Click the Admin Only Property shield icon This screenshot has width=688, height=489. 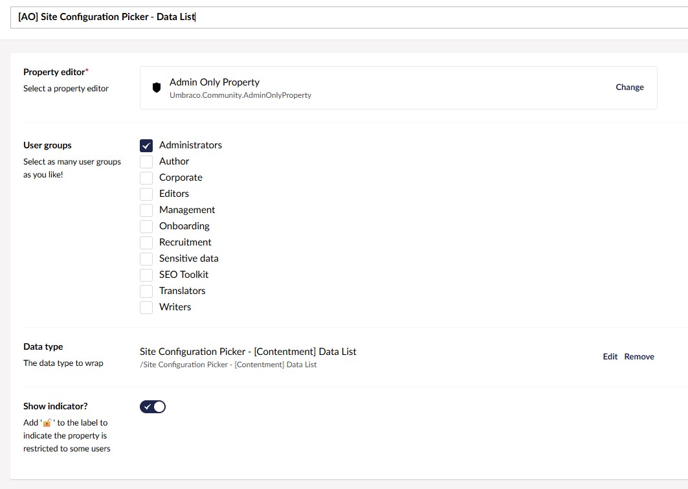pos(156,87)
